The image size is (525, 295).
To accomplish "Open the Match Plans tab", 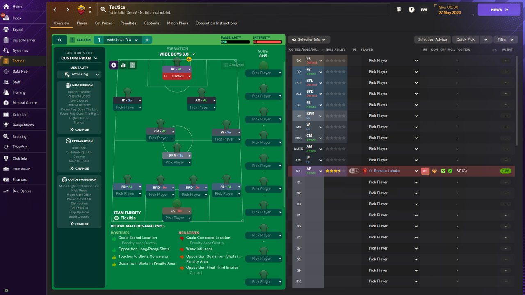I will click(178, 23).
